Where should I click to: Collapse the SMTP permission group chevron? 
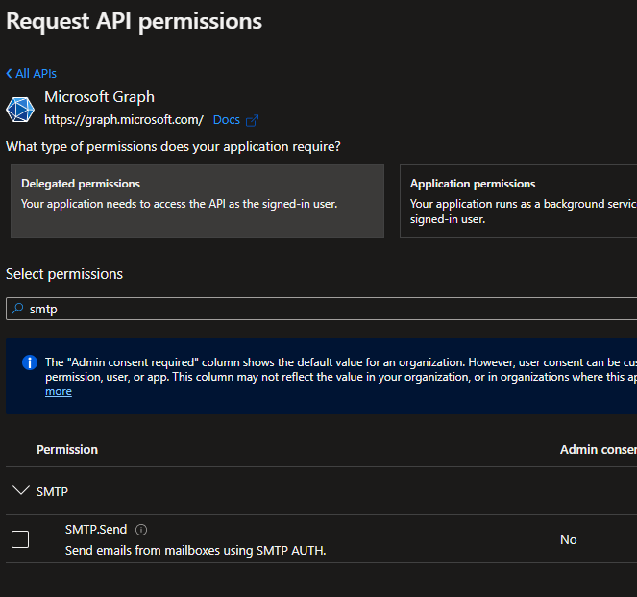click(x=20, y=491)
